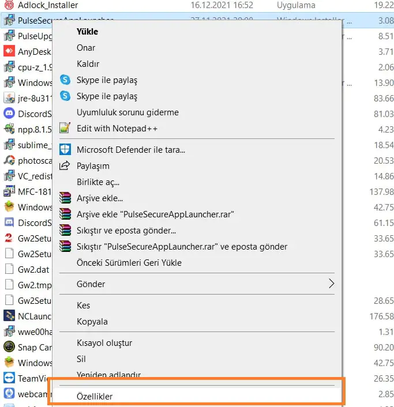Open Paylaşım menu entry

[x=197, y=166]
